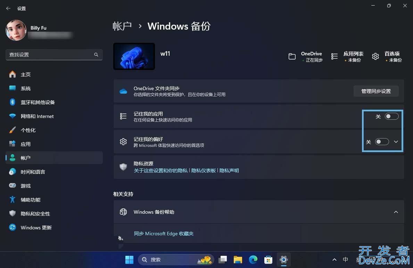The image size is (413, 268).
Task: Click the Settings gear on taskbar
Action: [x=284, y=260]
